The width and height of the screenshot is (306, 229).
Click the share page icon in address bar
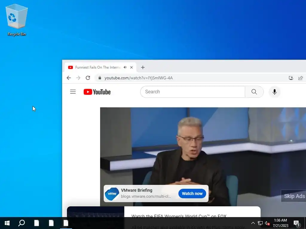[301, 78]
